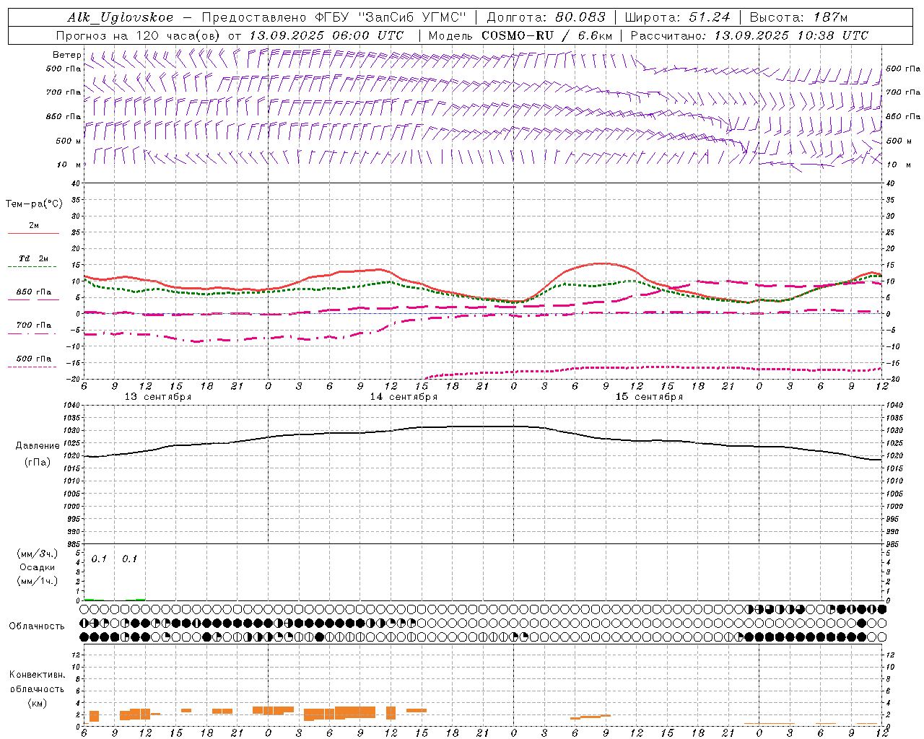
Task: Select the 'Прогноз на 120 часа(ов)' forecast text
Action: [x=139, y=35]
